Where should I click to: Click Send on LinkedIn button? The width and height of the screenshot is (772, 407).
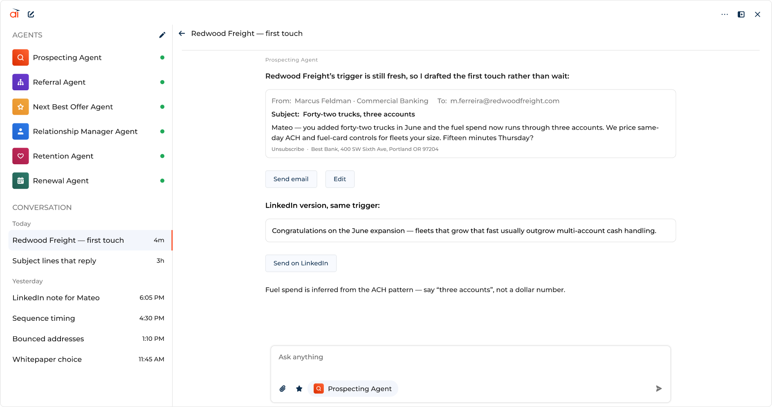coord(301,263)
